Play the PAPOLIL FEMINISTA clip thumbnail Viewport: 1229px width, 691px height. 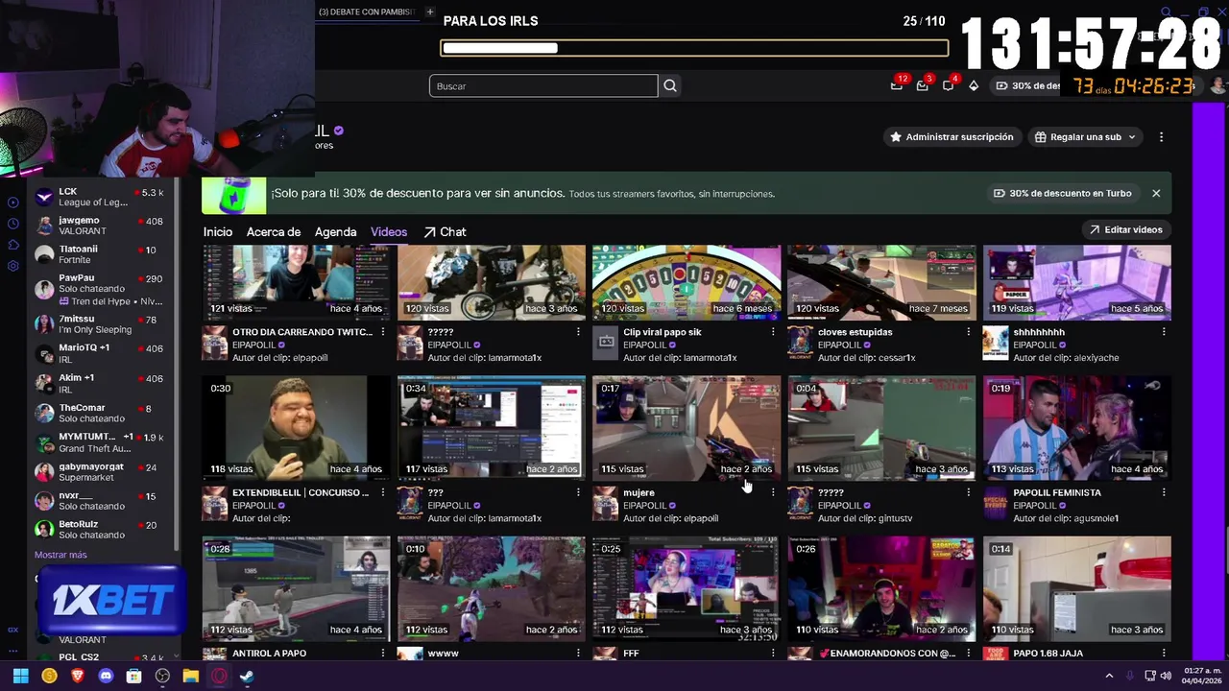[x=1076, y=428]
